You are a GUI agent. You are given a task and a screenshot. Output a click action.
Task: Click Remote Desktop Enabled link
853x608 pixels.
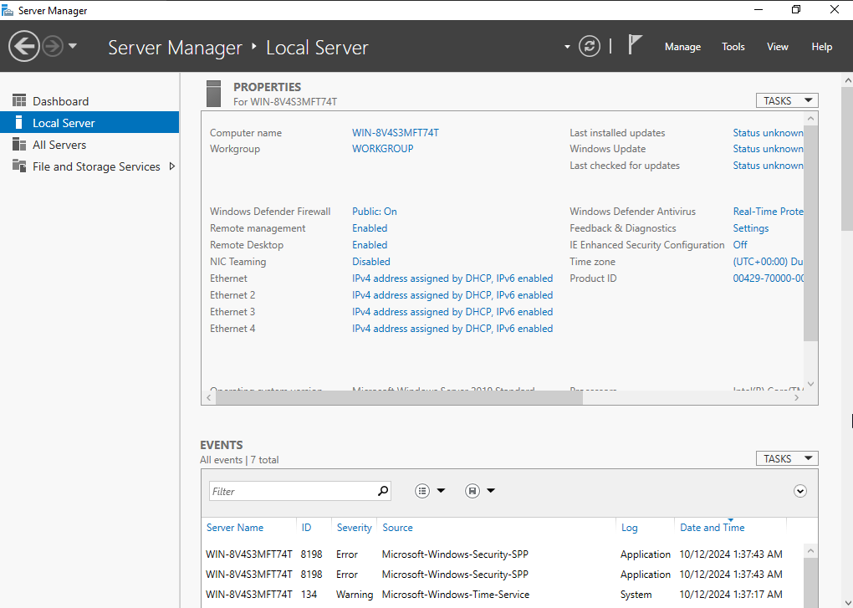(370, 245)
